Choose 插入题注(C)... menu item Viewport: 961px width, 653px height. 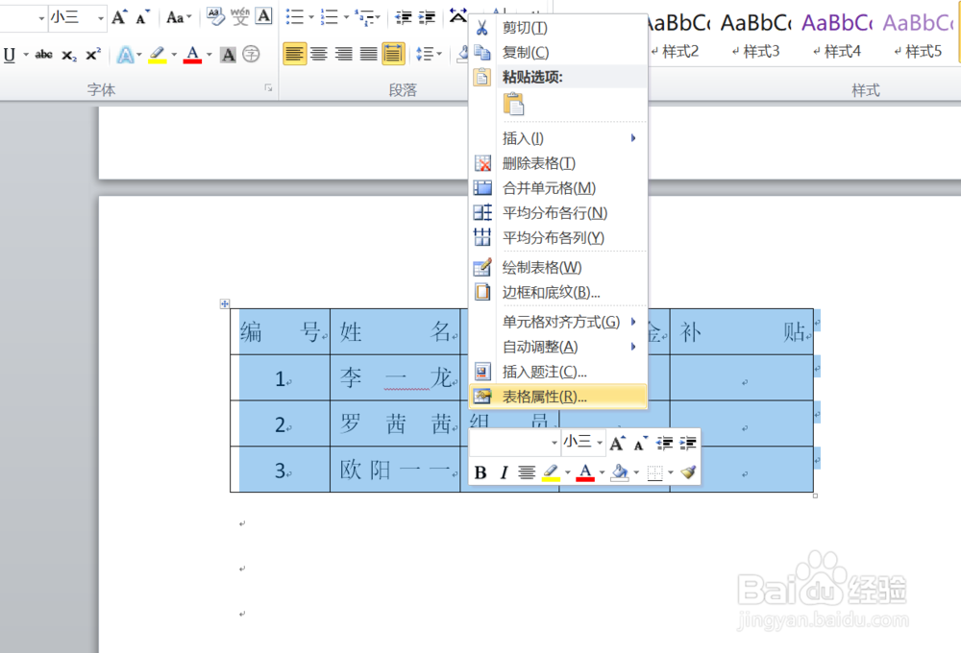coord(557,372)
